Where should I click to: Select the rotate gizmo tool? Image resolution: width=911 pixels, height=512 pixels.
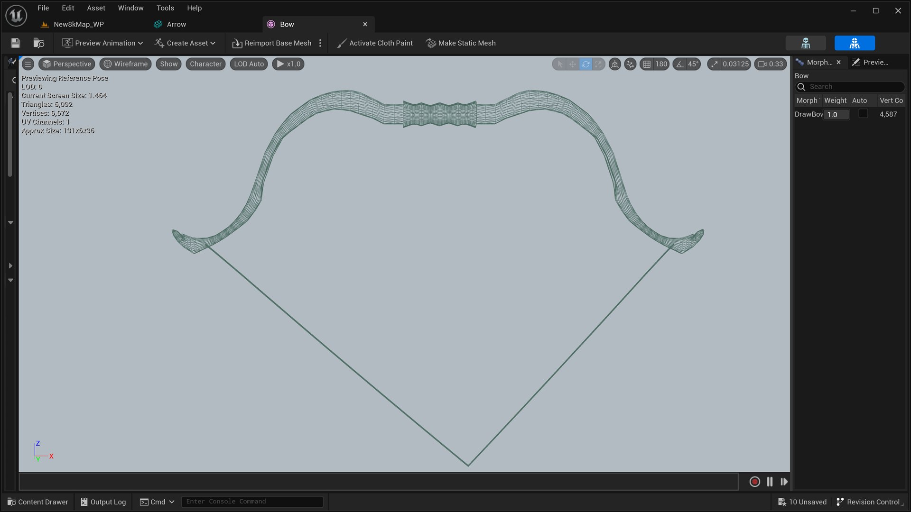586,64
